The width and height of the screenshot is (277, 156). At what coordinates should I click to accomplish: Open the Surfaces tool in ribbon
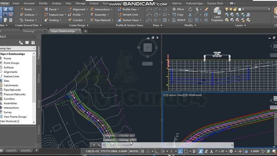coord(28,15)
